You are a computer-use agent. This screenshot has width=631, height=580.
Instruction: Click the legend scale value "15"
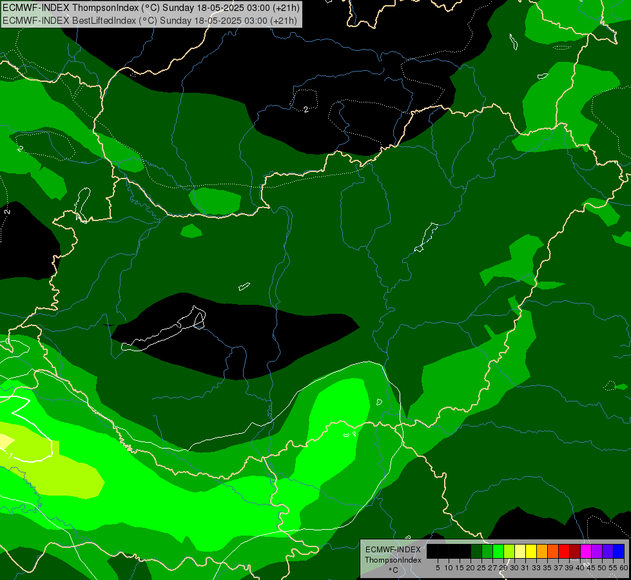coord(460,568)
